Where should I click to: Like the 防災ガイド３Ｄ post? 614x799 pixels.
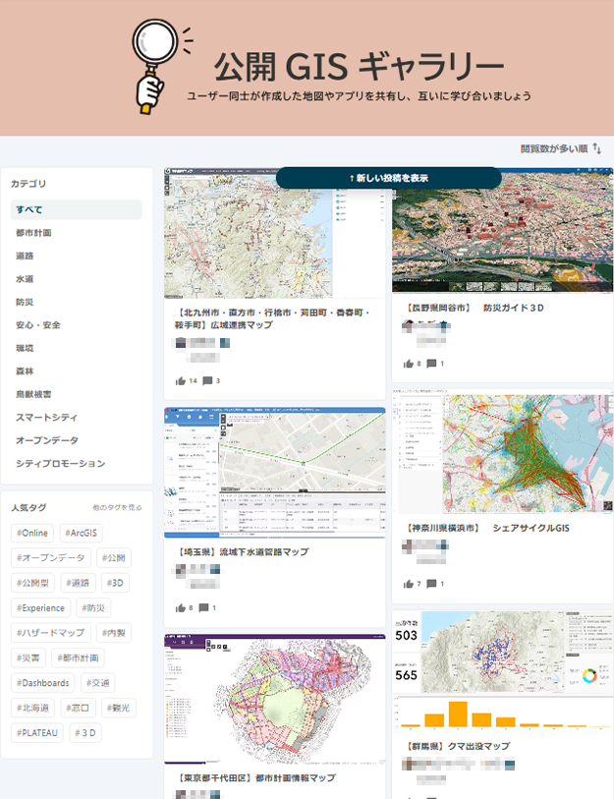[408, 364]
